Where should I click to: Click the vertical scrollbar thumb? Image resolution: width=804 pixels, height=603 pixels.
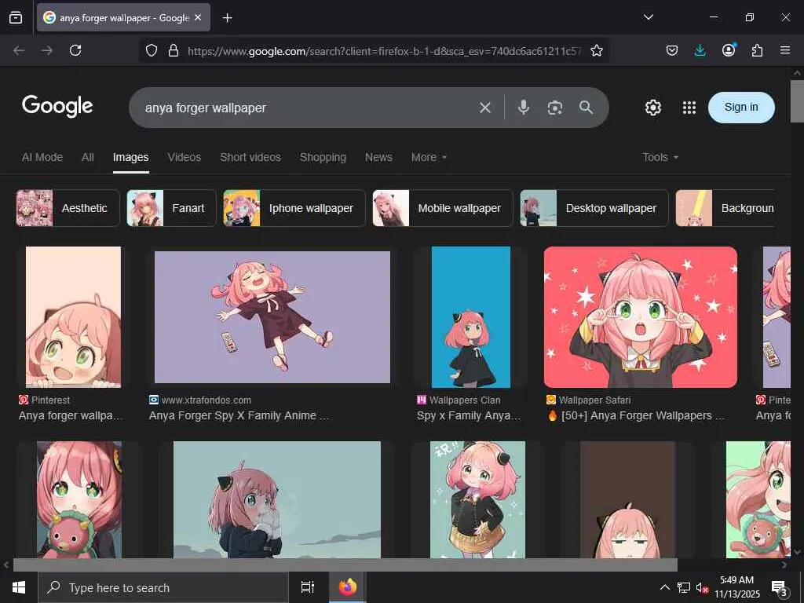(797, 101)
